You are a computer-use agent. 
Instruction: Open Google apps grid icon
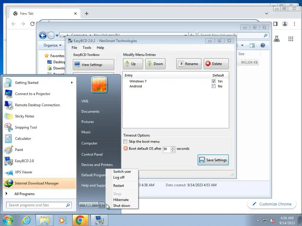pyautogui.click(x=290, y=39)
